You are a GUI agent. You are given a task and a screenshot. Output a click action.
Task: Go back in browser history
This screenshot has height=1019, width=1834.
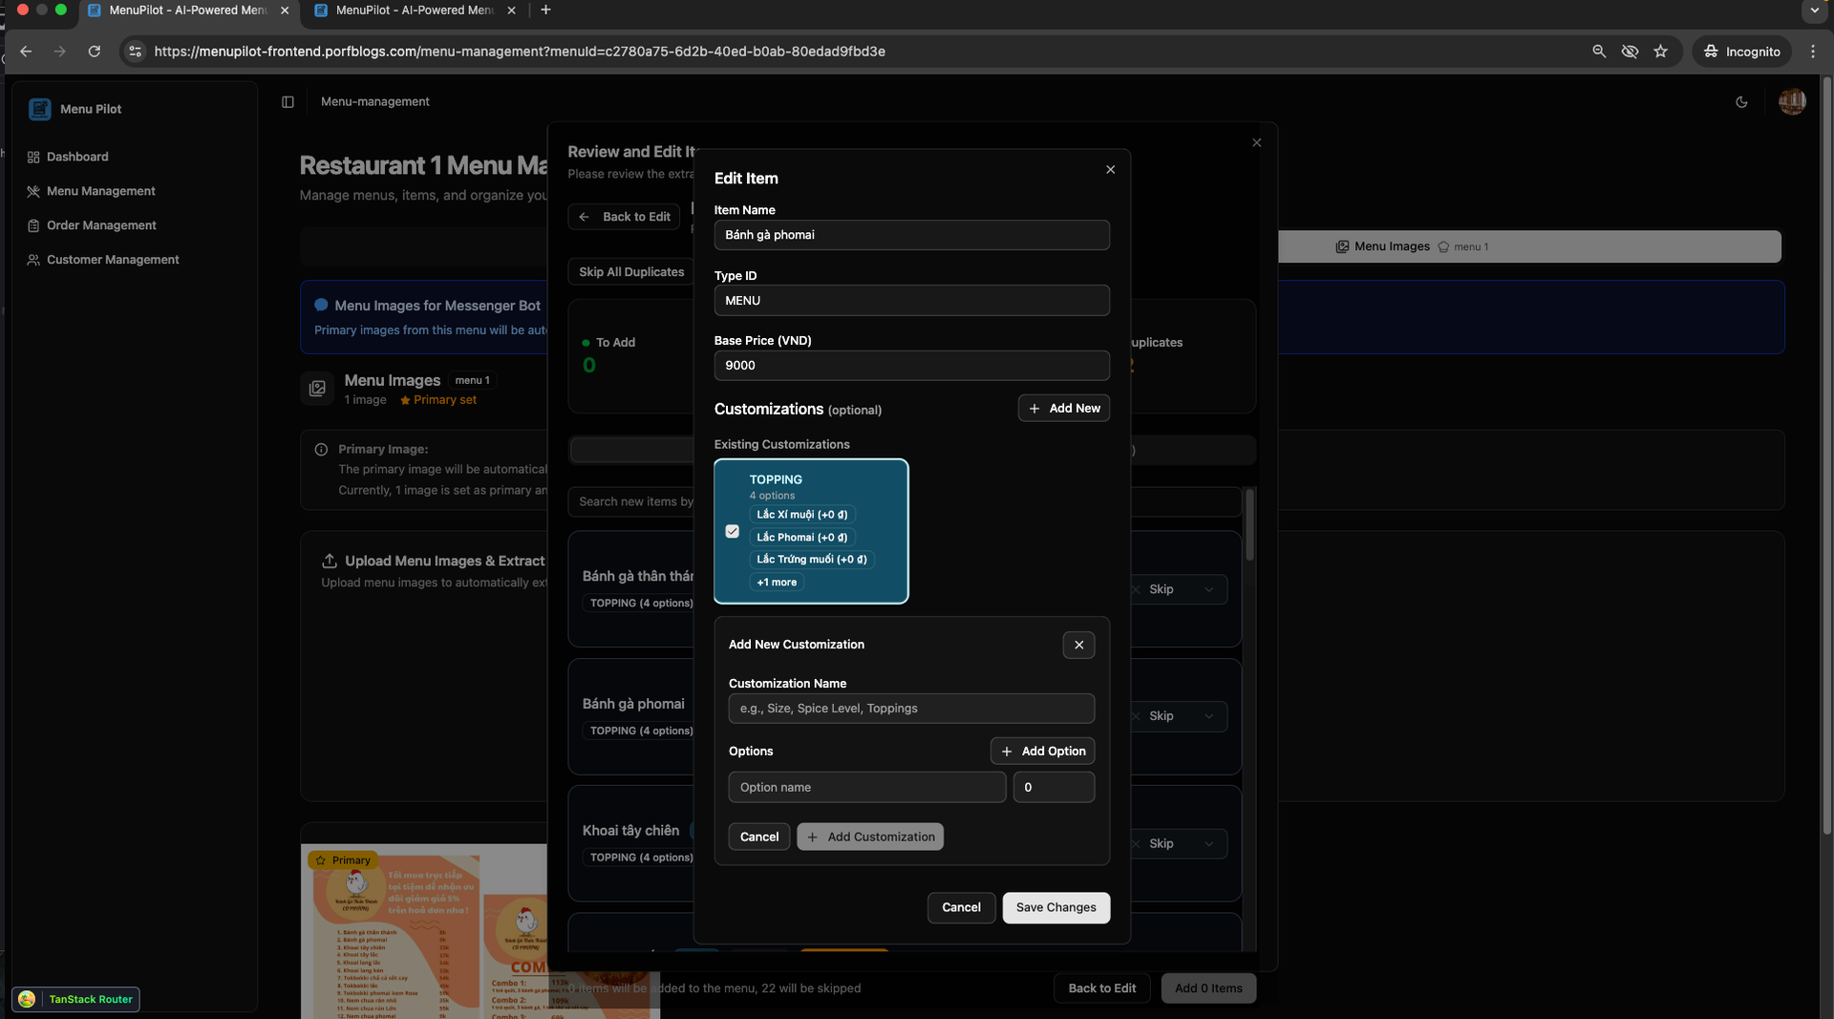click(26, 52)
